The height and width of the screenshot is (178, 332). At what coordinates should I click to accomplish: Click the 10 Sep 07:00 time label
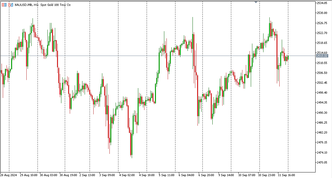(247, 175)
